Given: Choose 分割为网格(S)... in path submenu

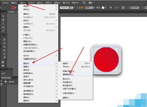Looking at the screenshot, I should (x=75, y=93).
